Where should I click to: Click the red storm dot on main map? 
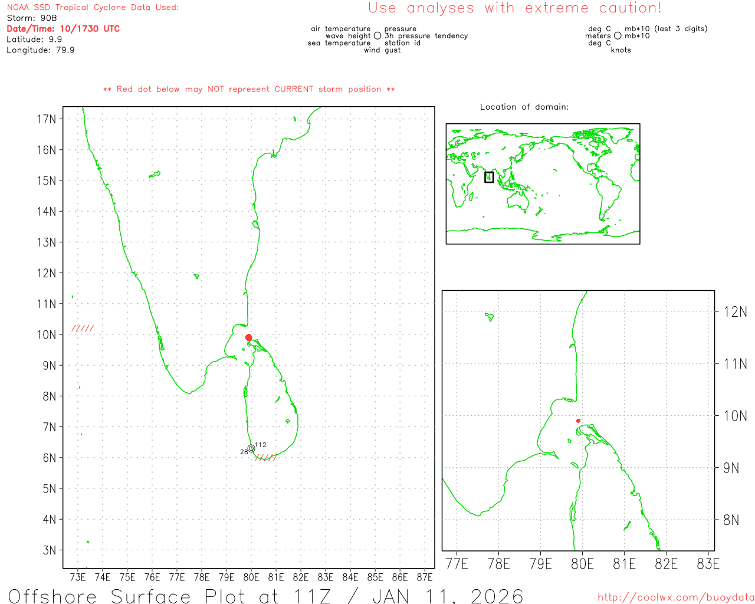(248, 337)
